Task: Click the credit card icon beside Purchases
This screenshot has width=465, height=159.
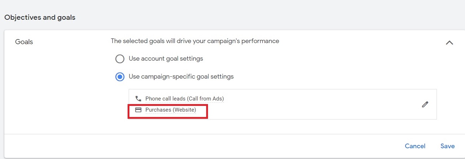Action: click(138, 110)
